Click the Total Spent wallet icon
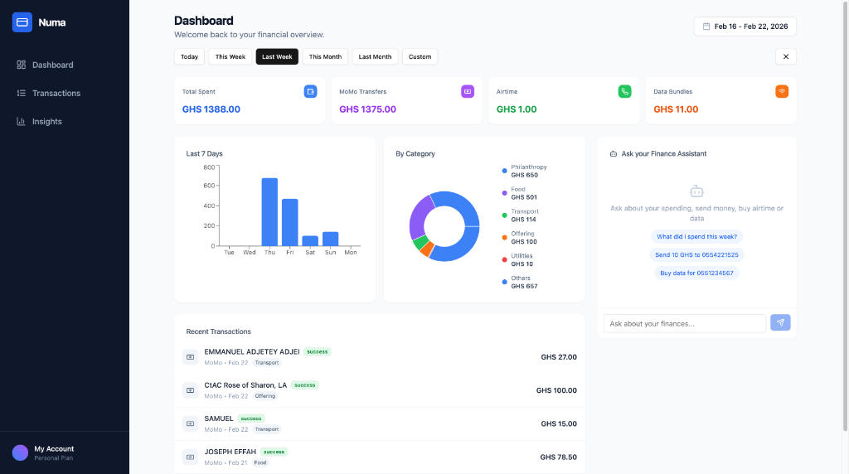This screenshot has height=474, width=849. pos(310,91)
